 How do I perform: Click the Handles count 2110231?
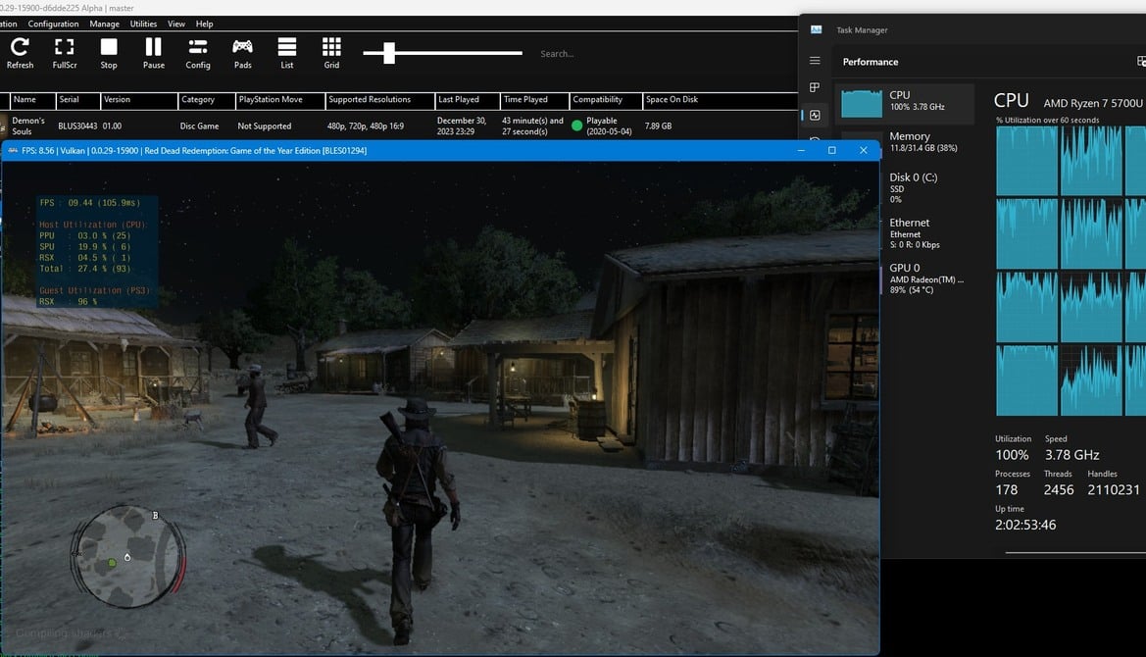1113,489
